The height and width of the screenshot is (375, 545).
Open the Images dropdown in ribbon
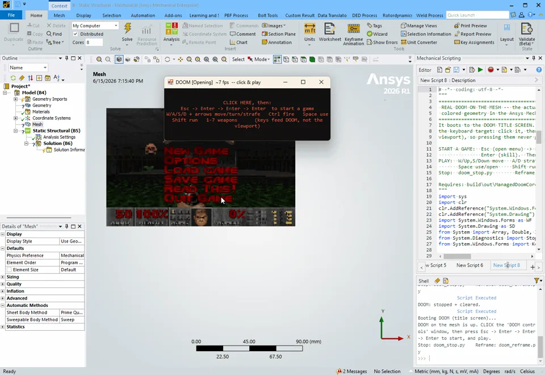274,26
